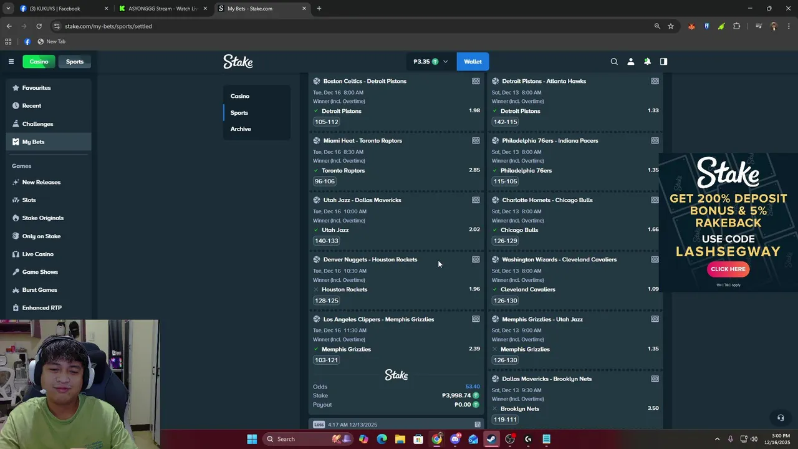The image size is (798, 449).
Task: Open My Bets in the sidebar
Action: pos(49,142)
